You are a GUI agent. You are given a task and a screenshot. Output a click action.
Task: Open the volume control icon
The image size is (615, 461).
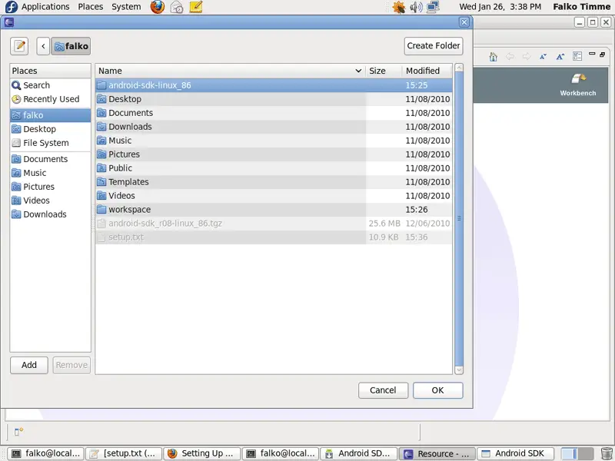pyautogui.click(x=416, y=7)
